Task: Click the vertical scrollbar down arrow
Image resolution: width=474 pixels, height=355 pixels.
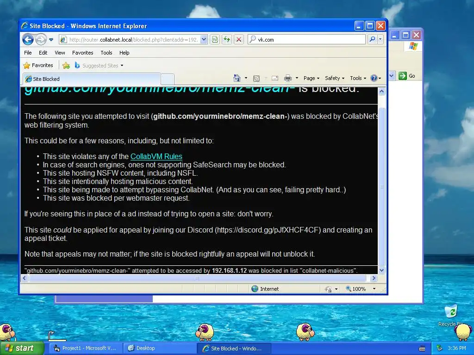Action: pyautogui.click(x=381, y=270)
